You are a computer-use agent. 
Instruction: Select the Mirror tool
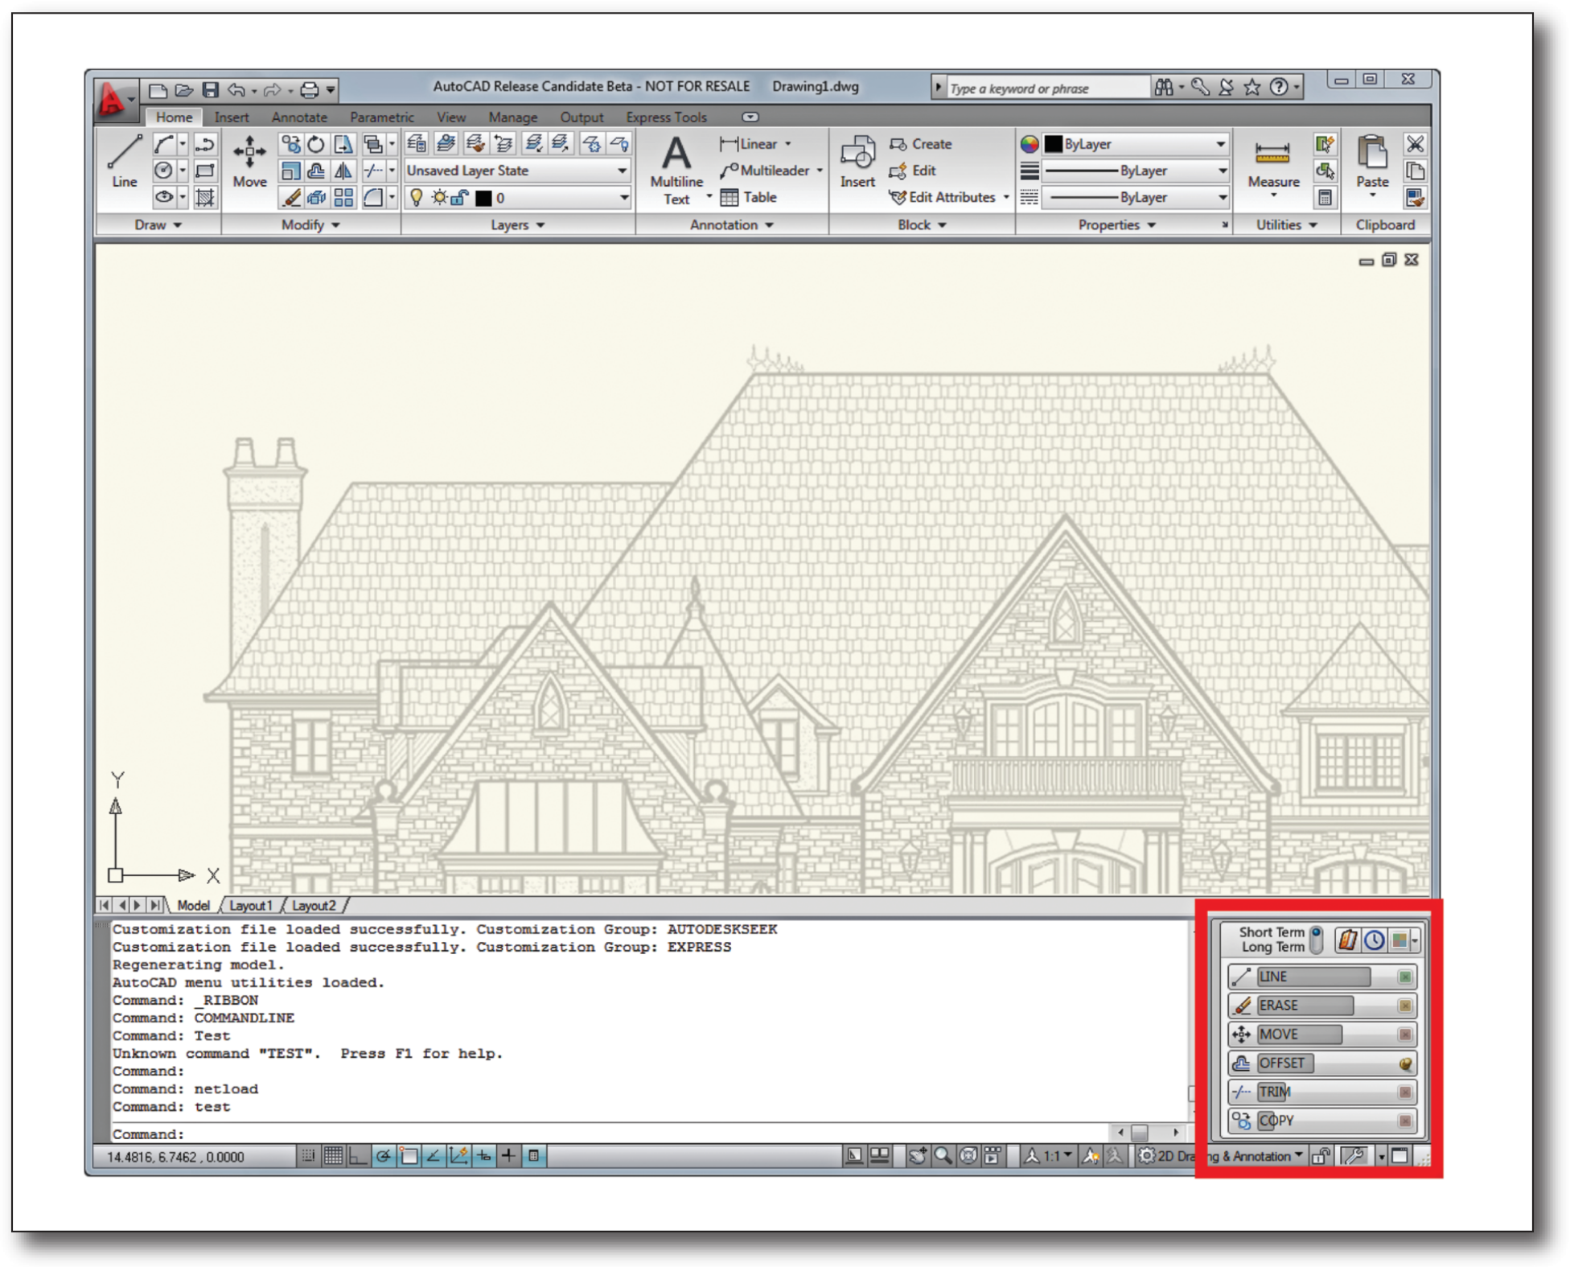tap(343, 171)
